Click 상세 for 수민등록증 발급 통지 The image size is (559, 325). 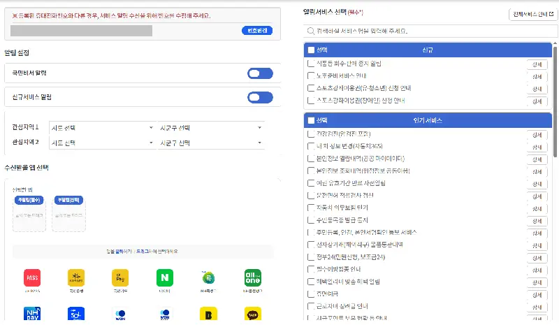pos(537,221)
